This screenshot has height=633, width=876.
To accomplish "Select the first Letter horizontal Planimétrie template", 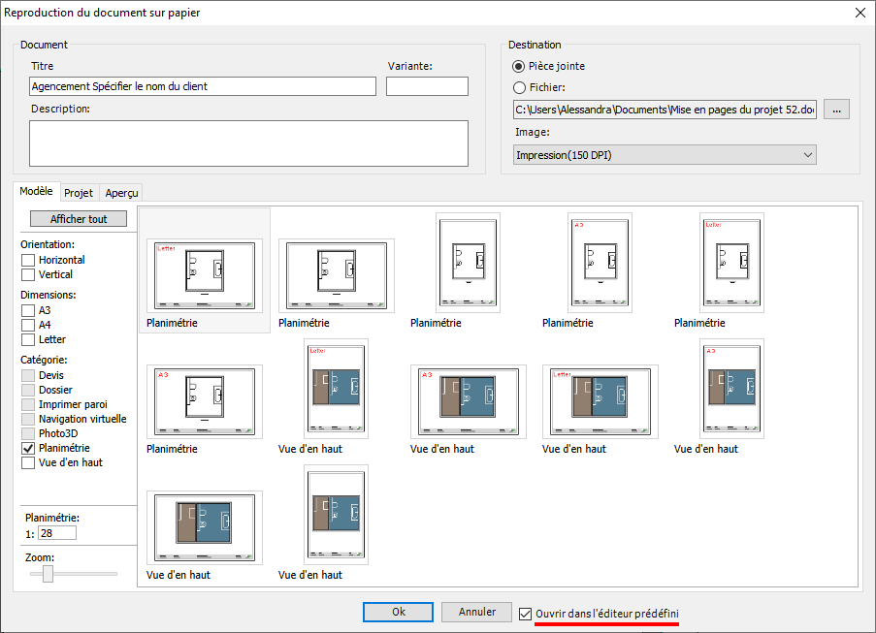I will (205, 275).
